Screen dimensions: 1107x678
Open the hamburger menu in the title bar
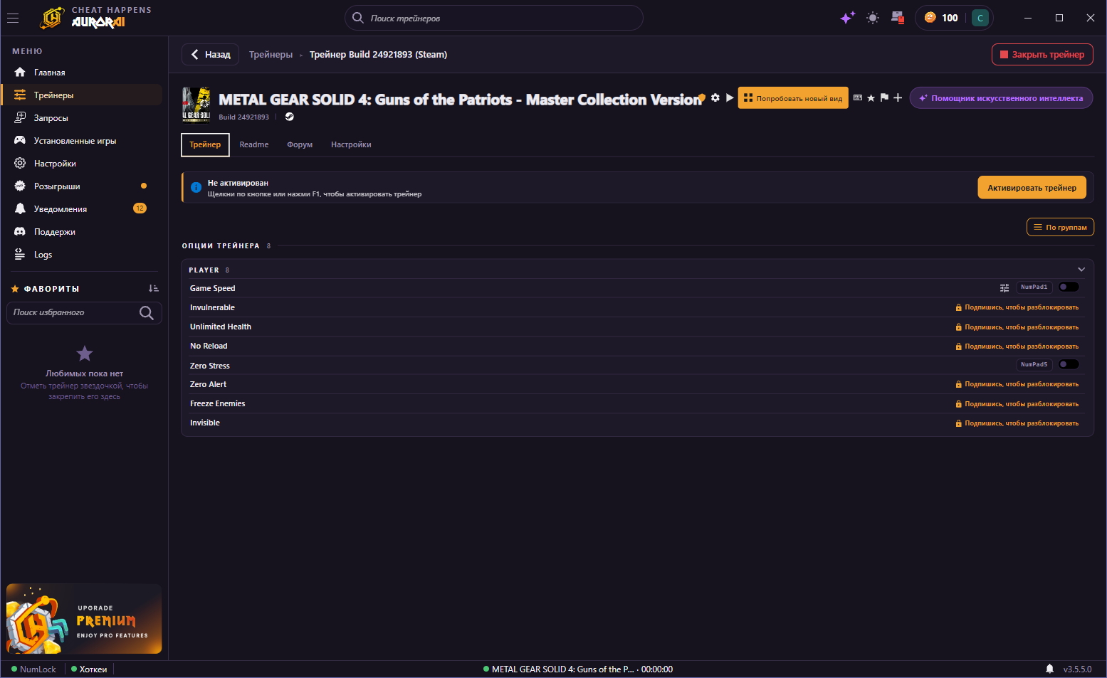coord(13,18)
